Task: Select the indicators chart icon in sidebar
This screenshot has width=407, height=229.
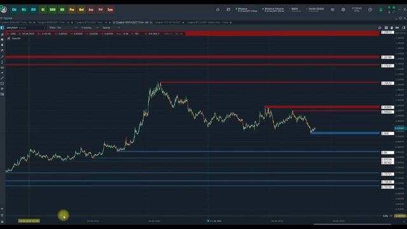Action: 2,34
